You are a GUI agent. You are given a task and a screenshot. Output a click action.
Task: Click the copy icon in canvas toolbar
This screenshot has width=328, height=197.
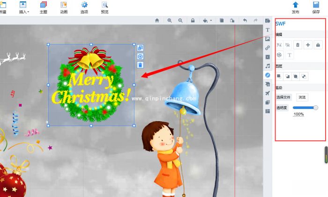(x=222, y=21)
